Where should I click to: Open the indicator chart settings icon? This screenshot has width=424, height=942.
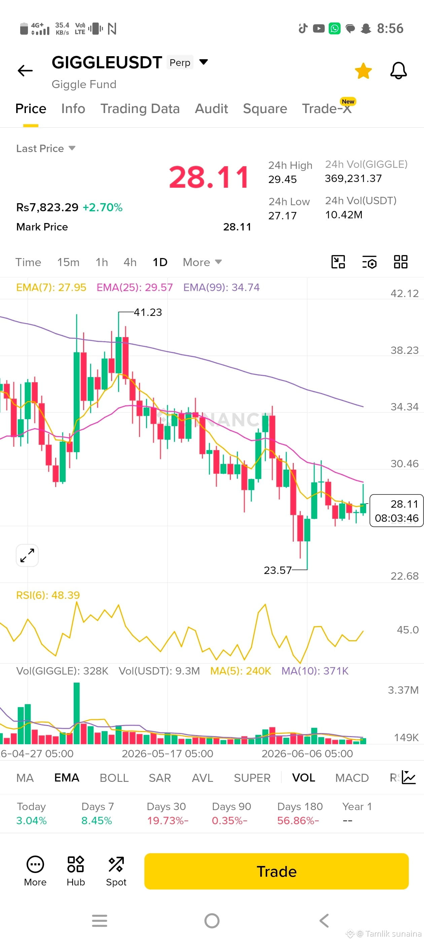tap(408, 777)
